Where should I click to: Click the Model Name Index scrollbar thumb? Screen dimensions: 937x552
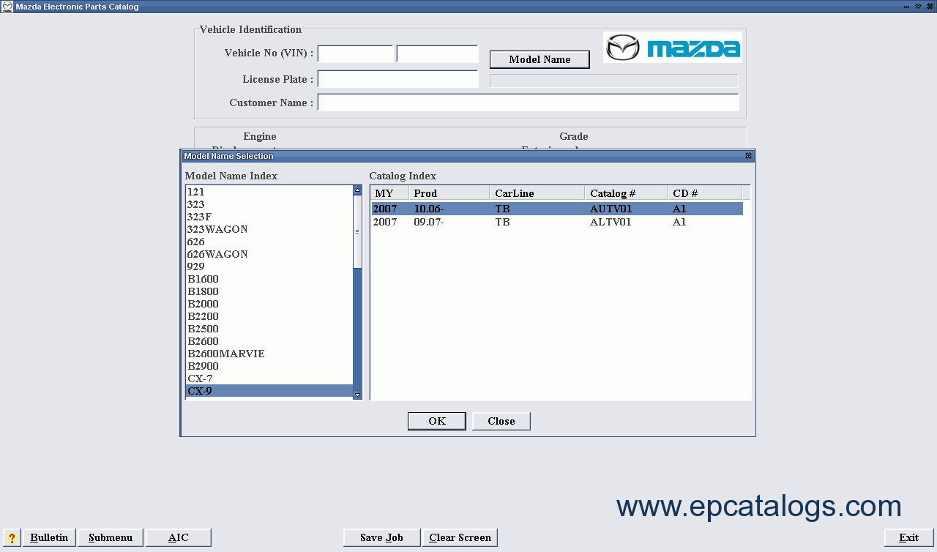click(x=357, y=231)
